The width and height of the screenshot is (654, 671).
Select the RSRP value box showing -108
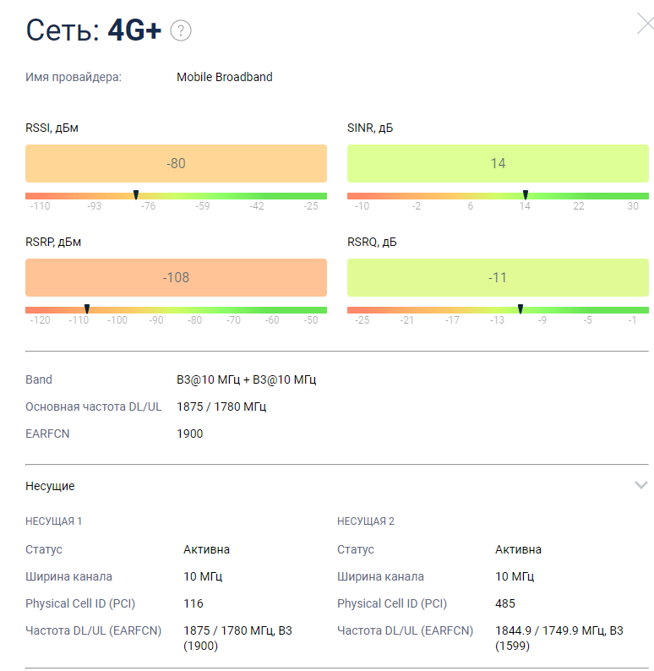coord(176,277)
